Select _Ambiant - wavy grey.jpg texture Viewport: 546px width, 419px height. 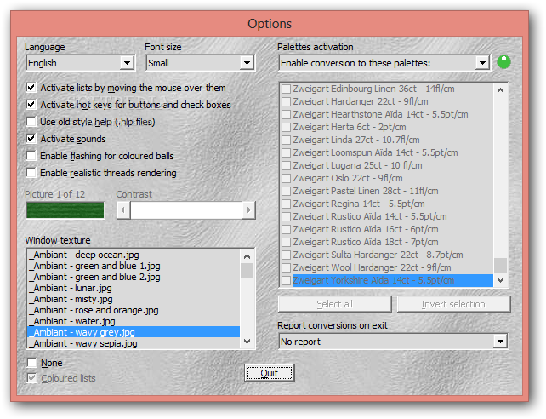[134, 332]
